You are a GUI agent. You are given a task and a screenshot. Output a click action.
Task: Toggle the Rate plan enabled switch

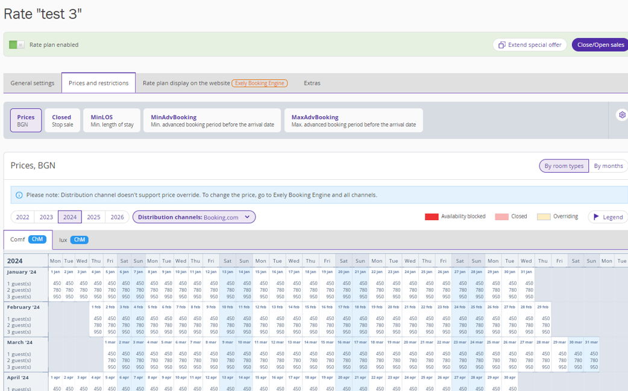pos(17,45)
